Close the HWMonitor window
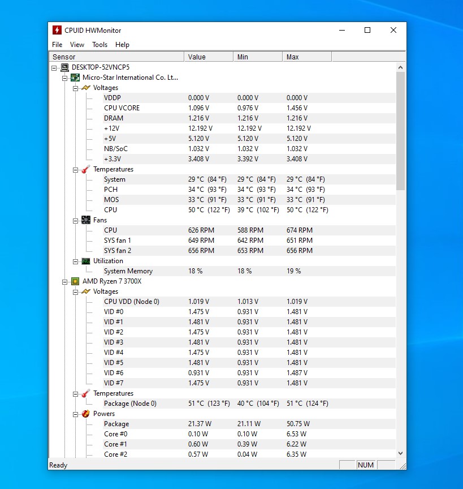The height and width of the screenshot is (489, 463). pyautogui.click(x=393, y=30)
